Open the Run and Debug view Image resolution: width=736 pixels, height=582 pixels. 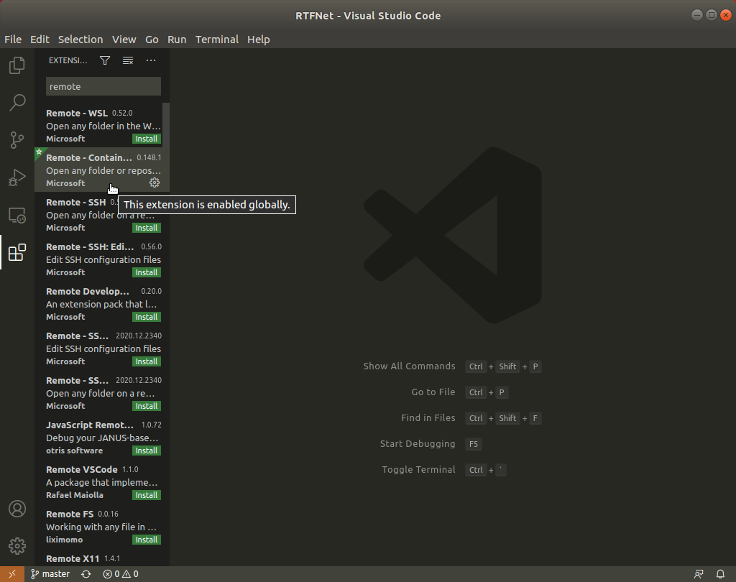click(x=17, y=177)
